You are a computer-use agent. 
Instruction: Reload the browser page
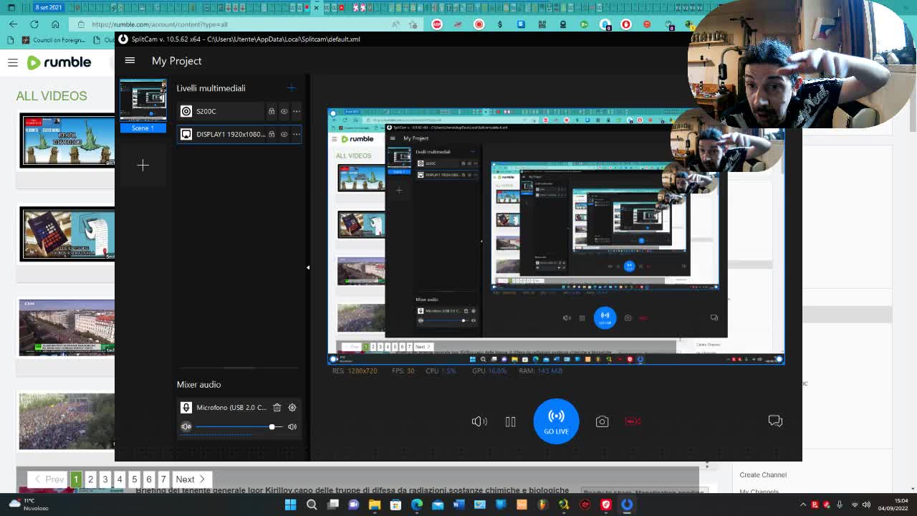point(34,24)
